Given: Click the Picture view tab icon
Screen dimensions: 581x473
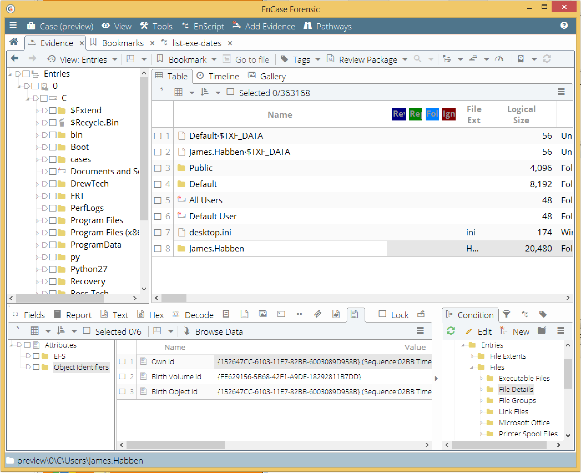Looking at the screenshot, I should pos(263,314).
